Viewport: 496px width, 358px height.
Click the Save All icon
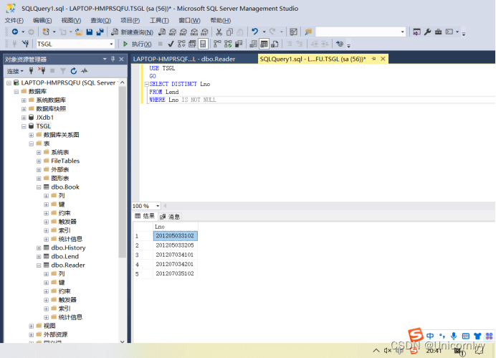[100, 32]
